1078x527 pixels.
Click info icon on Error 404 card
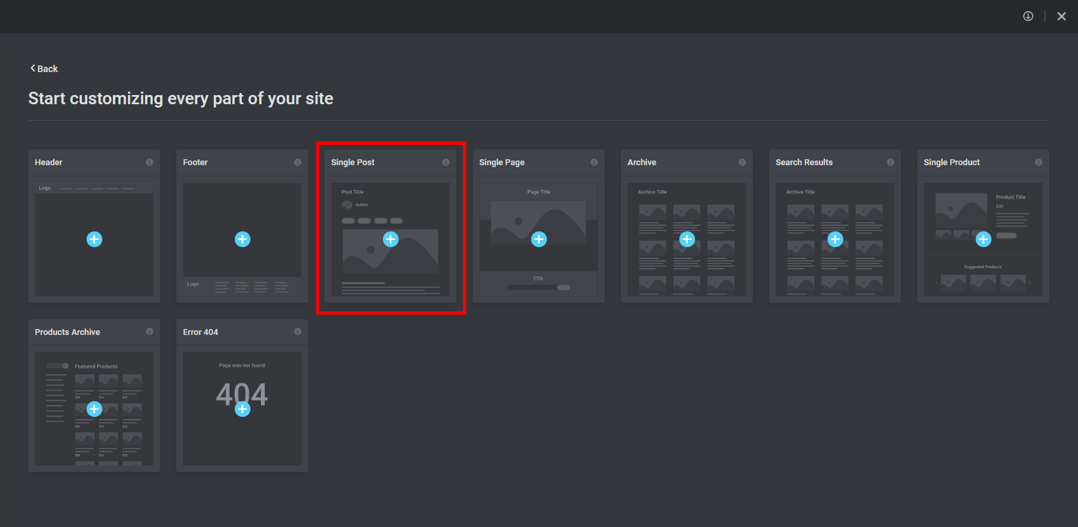pyautogui.click(x=298, y=332)
